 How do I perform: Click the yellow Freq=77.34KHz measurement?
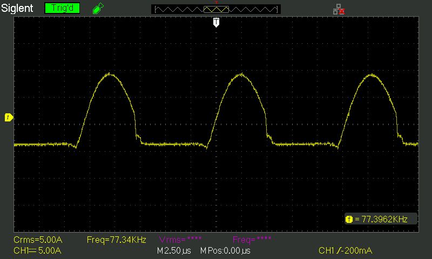click(116, 240)
